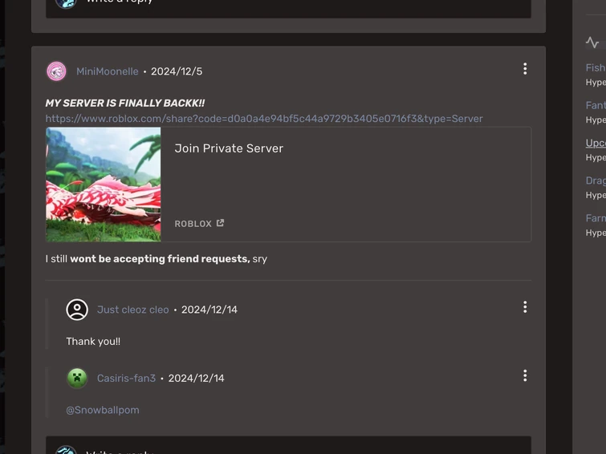Screen dimensions: 606x454
Task: Click the ROBLOX source label on card
Action: (x=193, y=224)
